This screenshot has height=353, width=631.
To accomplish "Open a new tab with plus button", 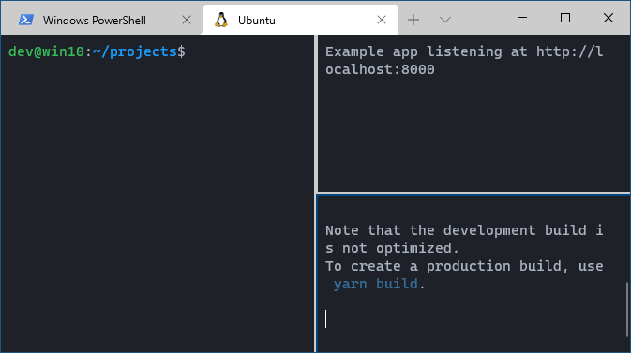I will pyautogui.click(x=413, y=20).
